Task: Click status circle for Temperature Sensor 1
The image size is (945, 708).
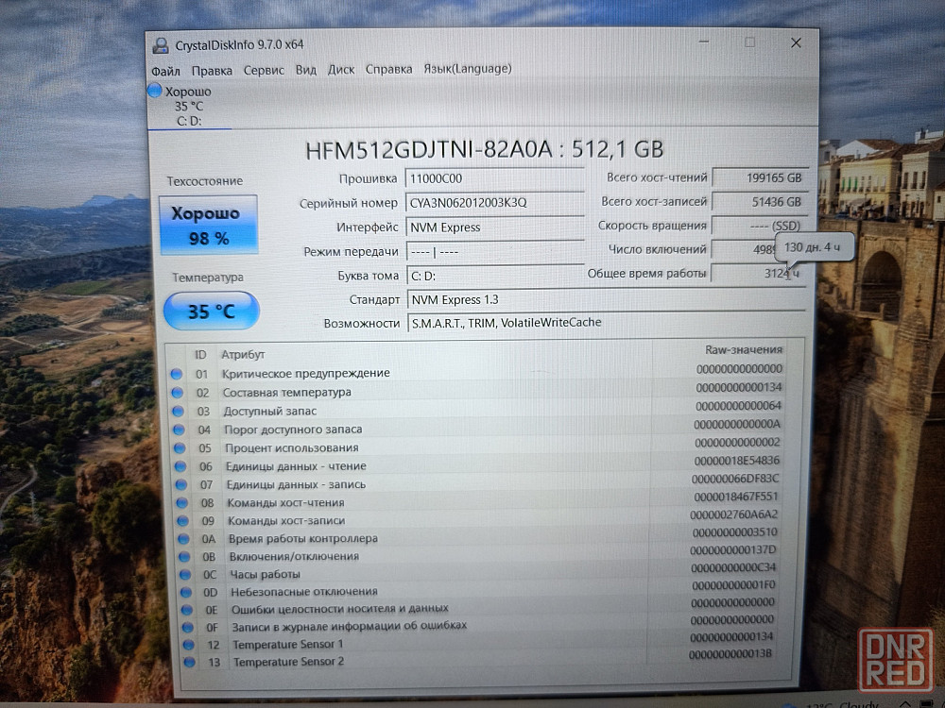Action: point(187,645)
